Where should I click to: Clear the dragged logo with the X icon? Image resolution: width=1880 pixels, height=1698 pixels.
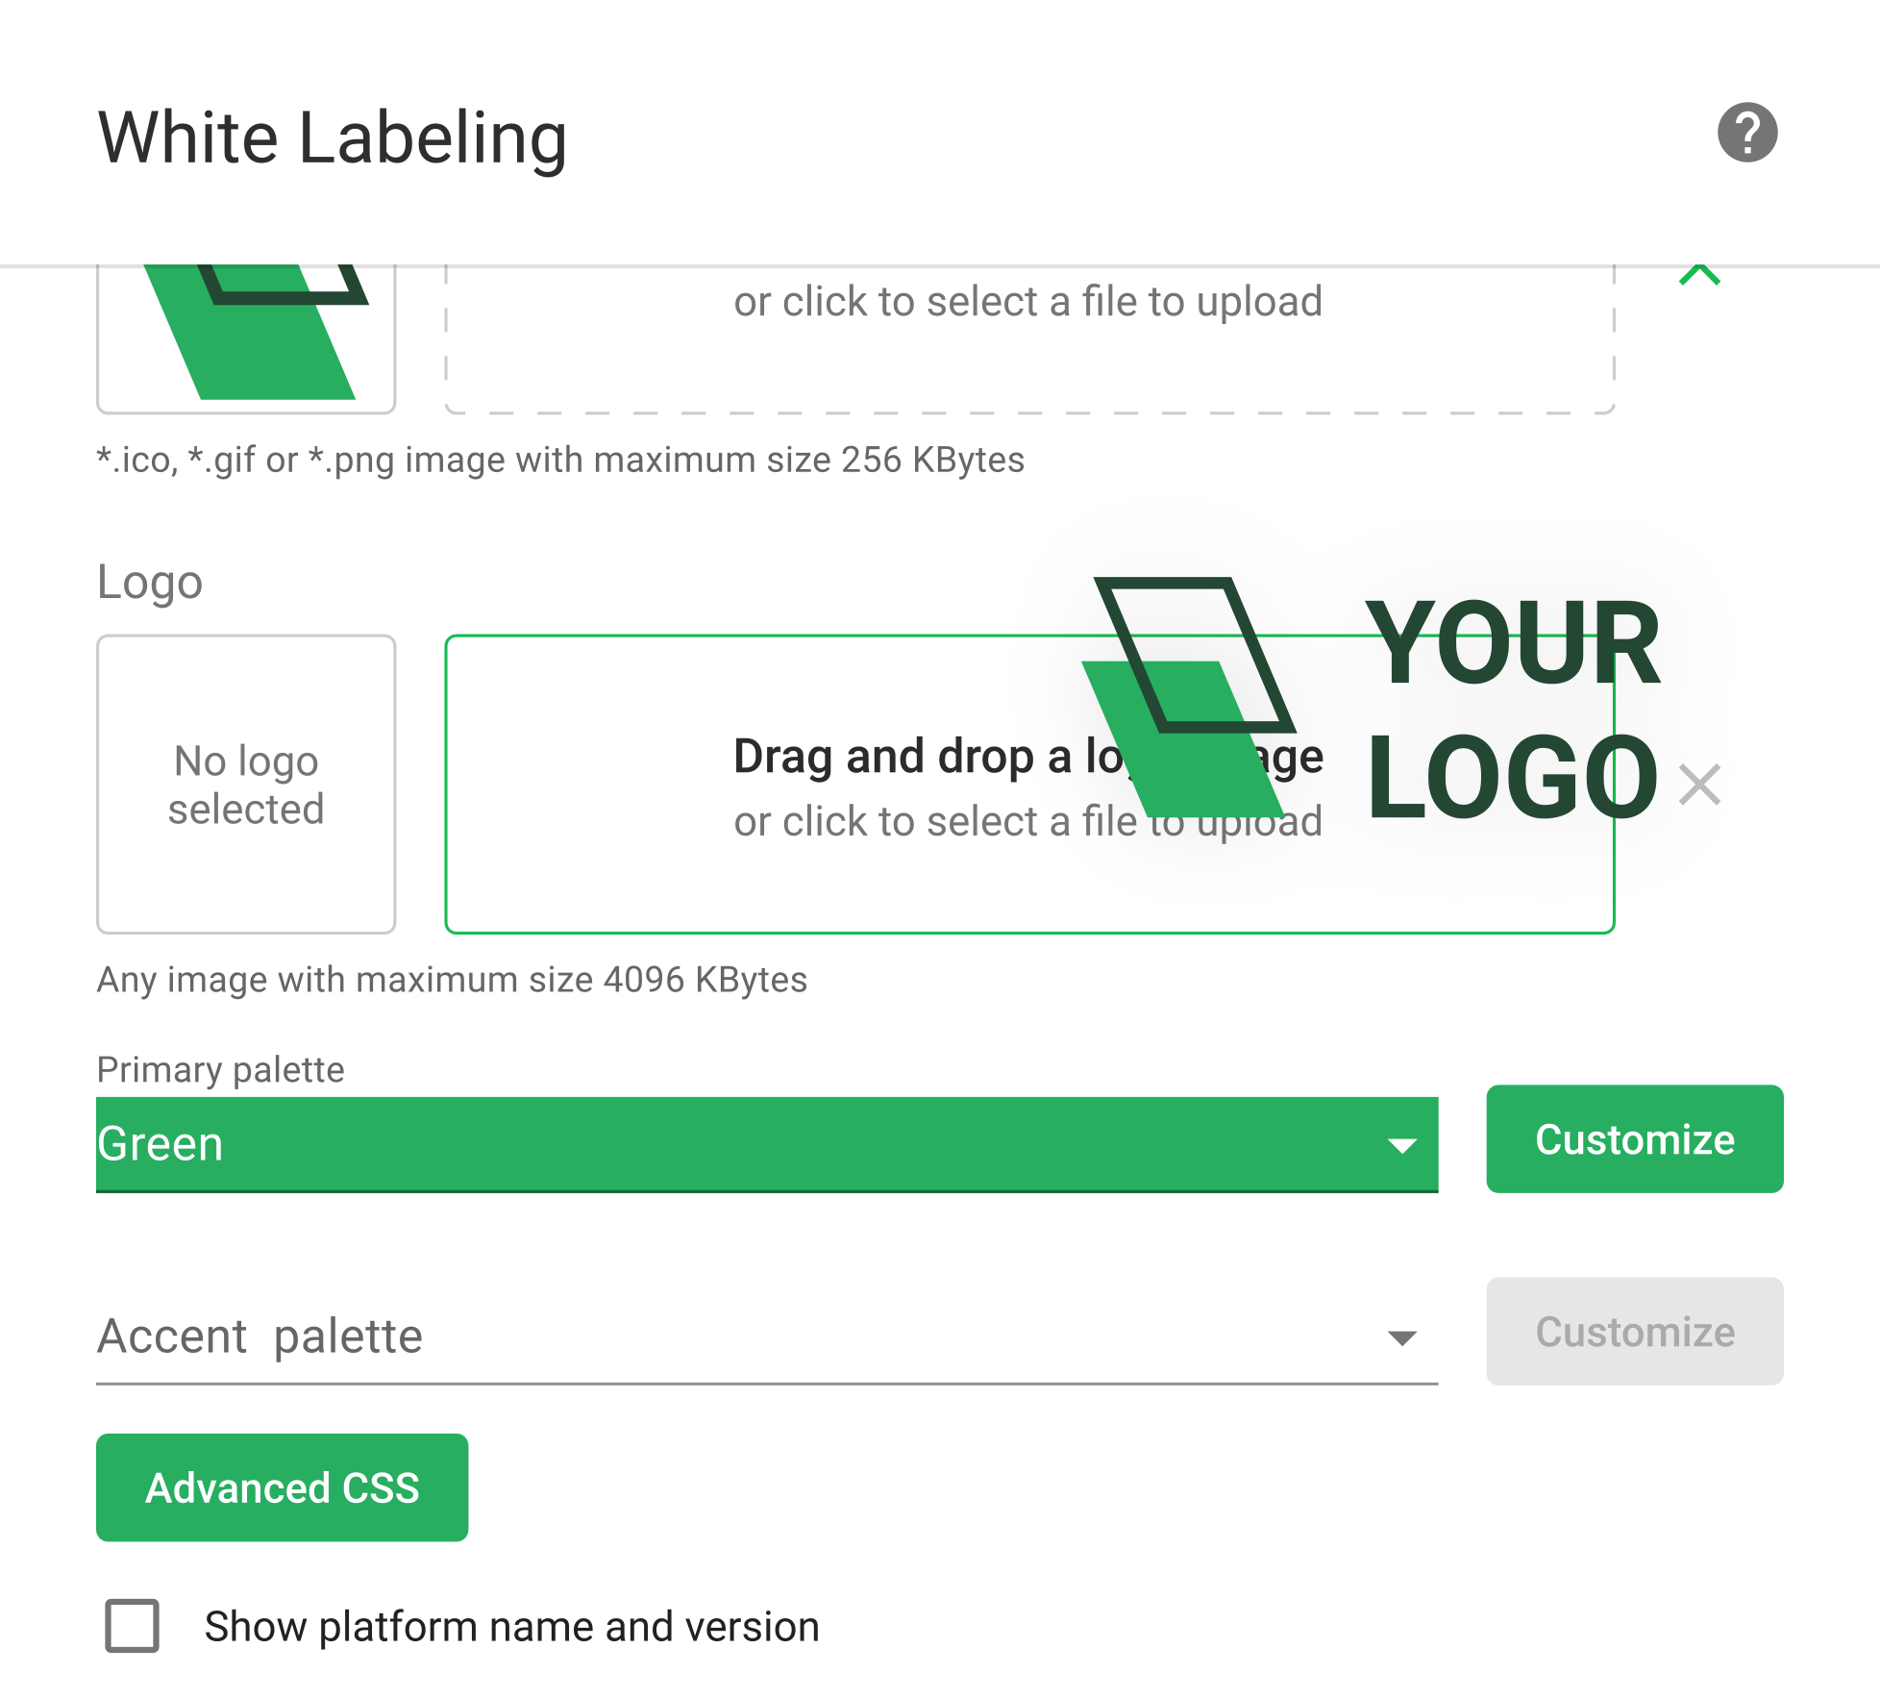click(1701, 786)
